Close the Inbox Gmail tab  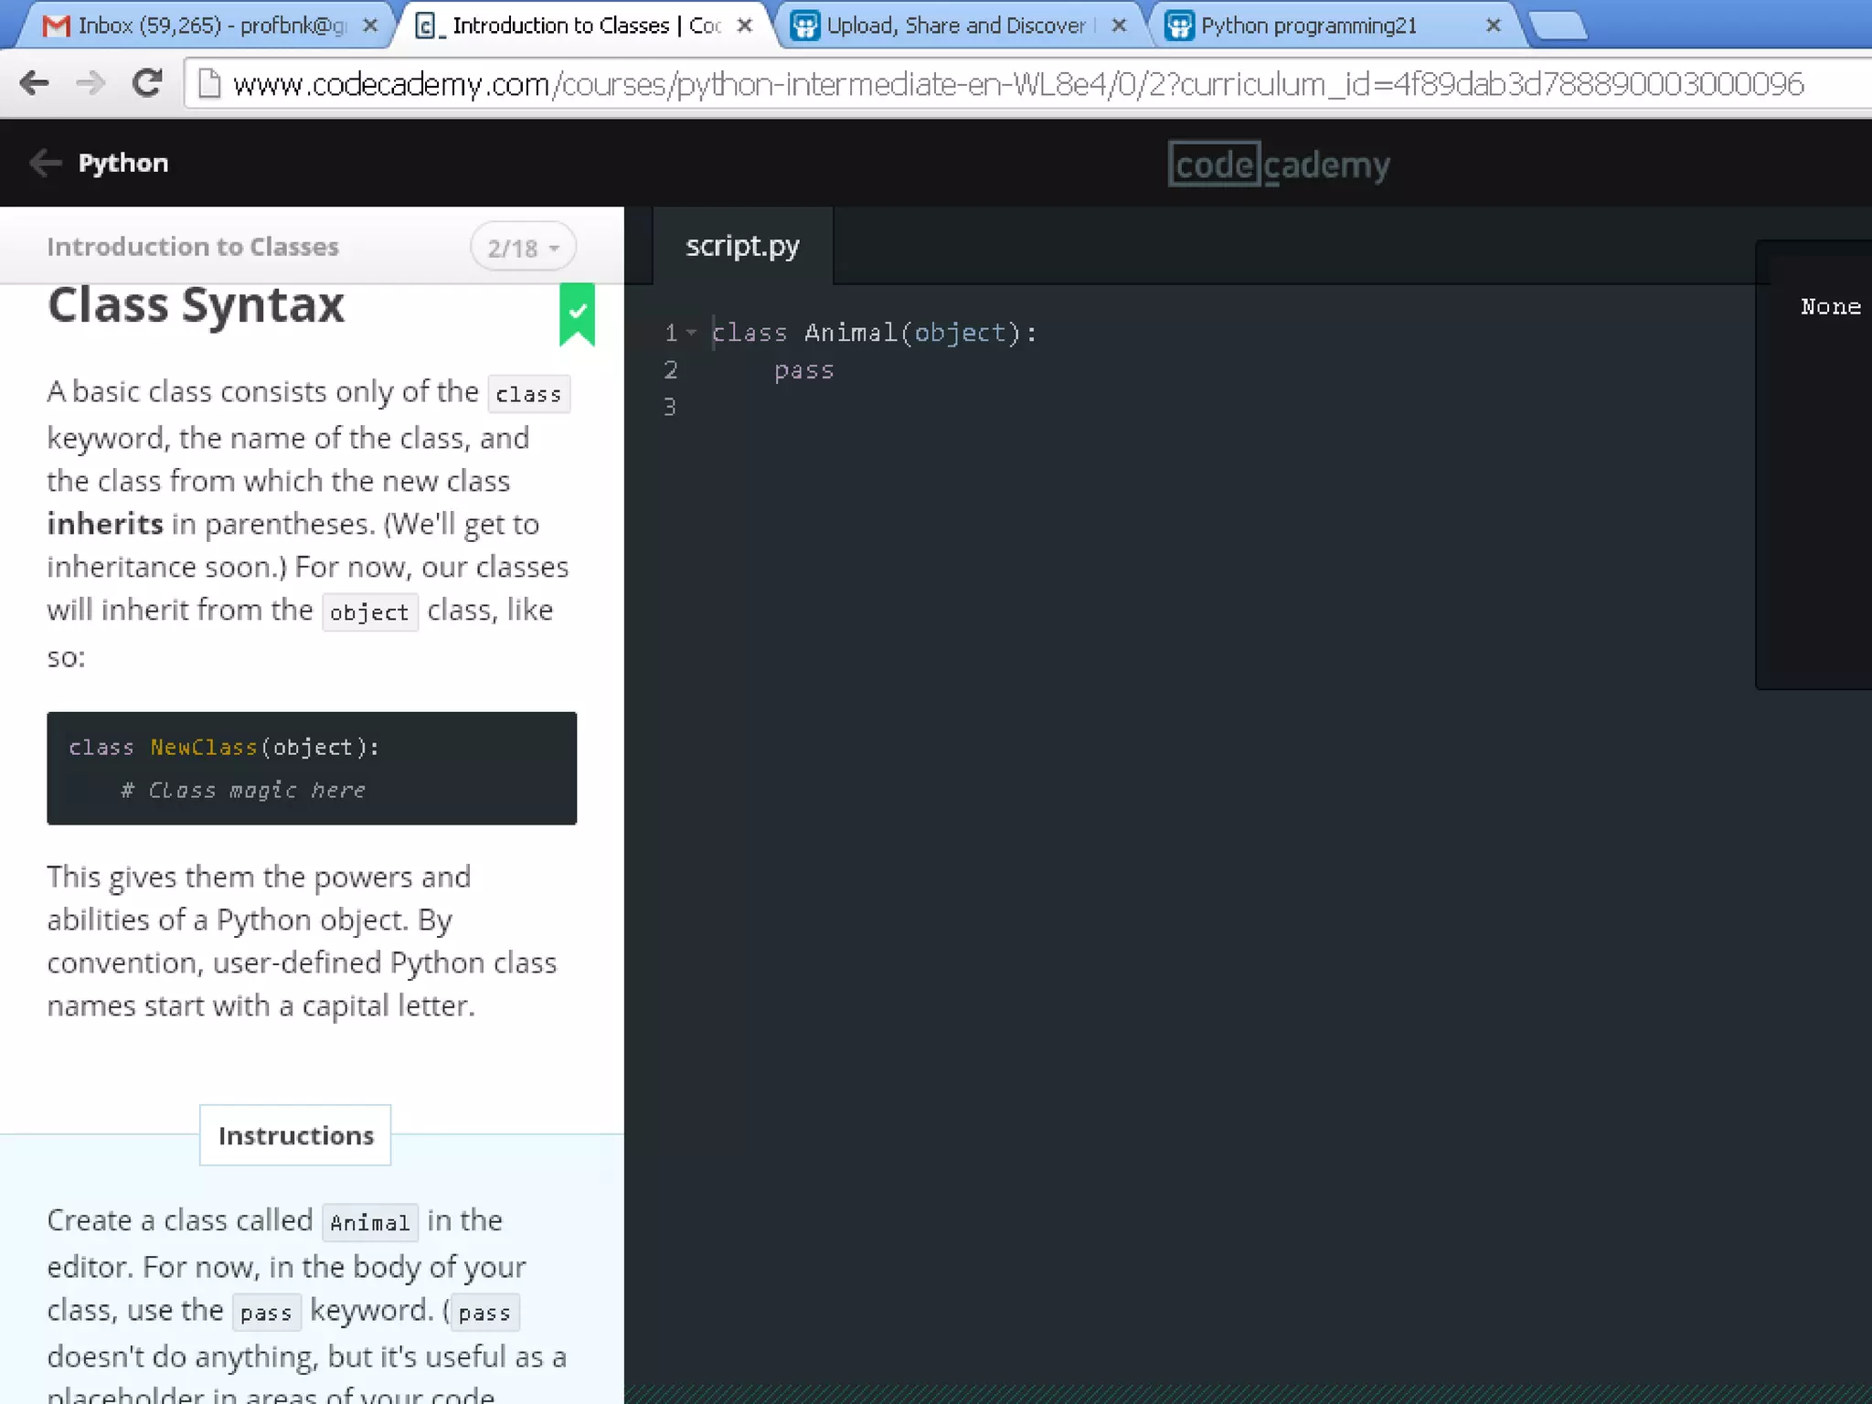point(370,26)
